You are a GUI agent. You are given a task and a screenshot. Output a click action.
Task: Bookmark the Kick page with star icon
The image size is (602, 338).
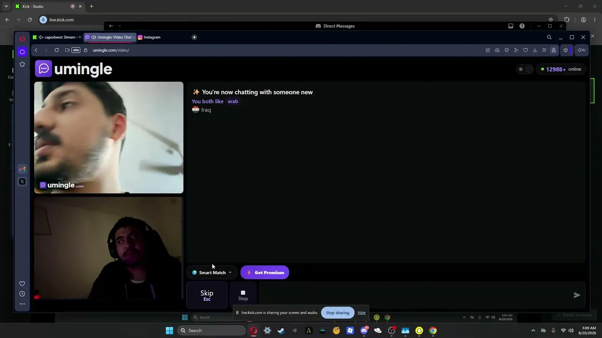[x=551, y=20]
